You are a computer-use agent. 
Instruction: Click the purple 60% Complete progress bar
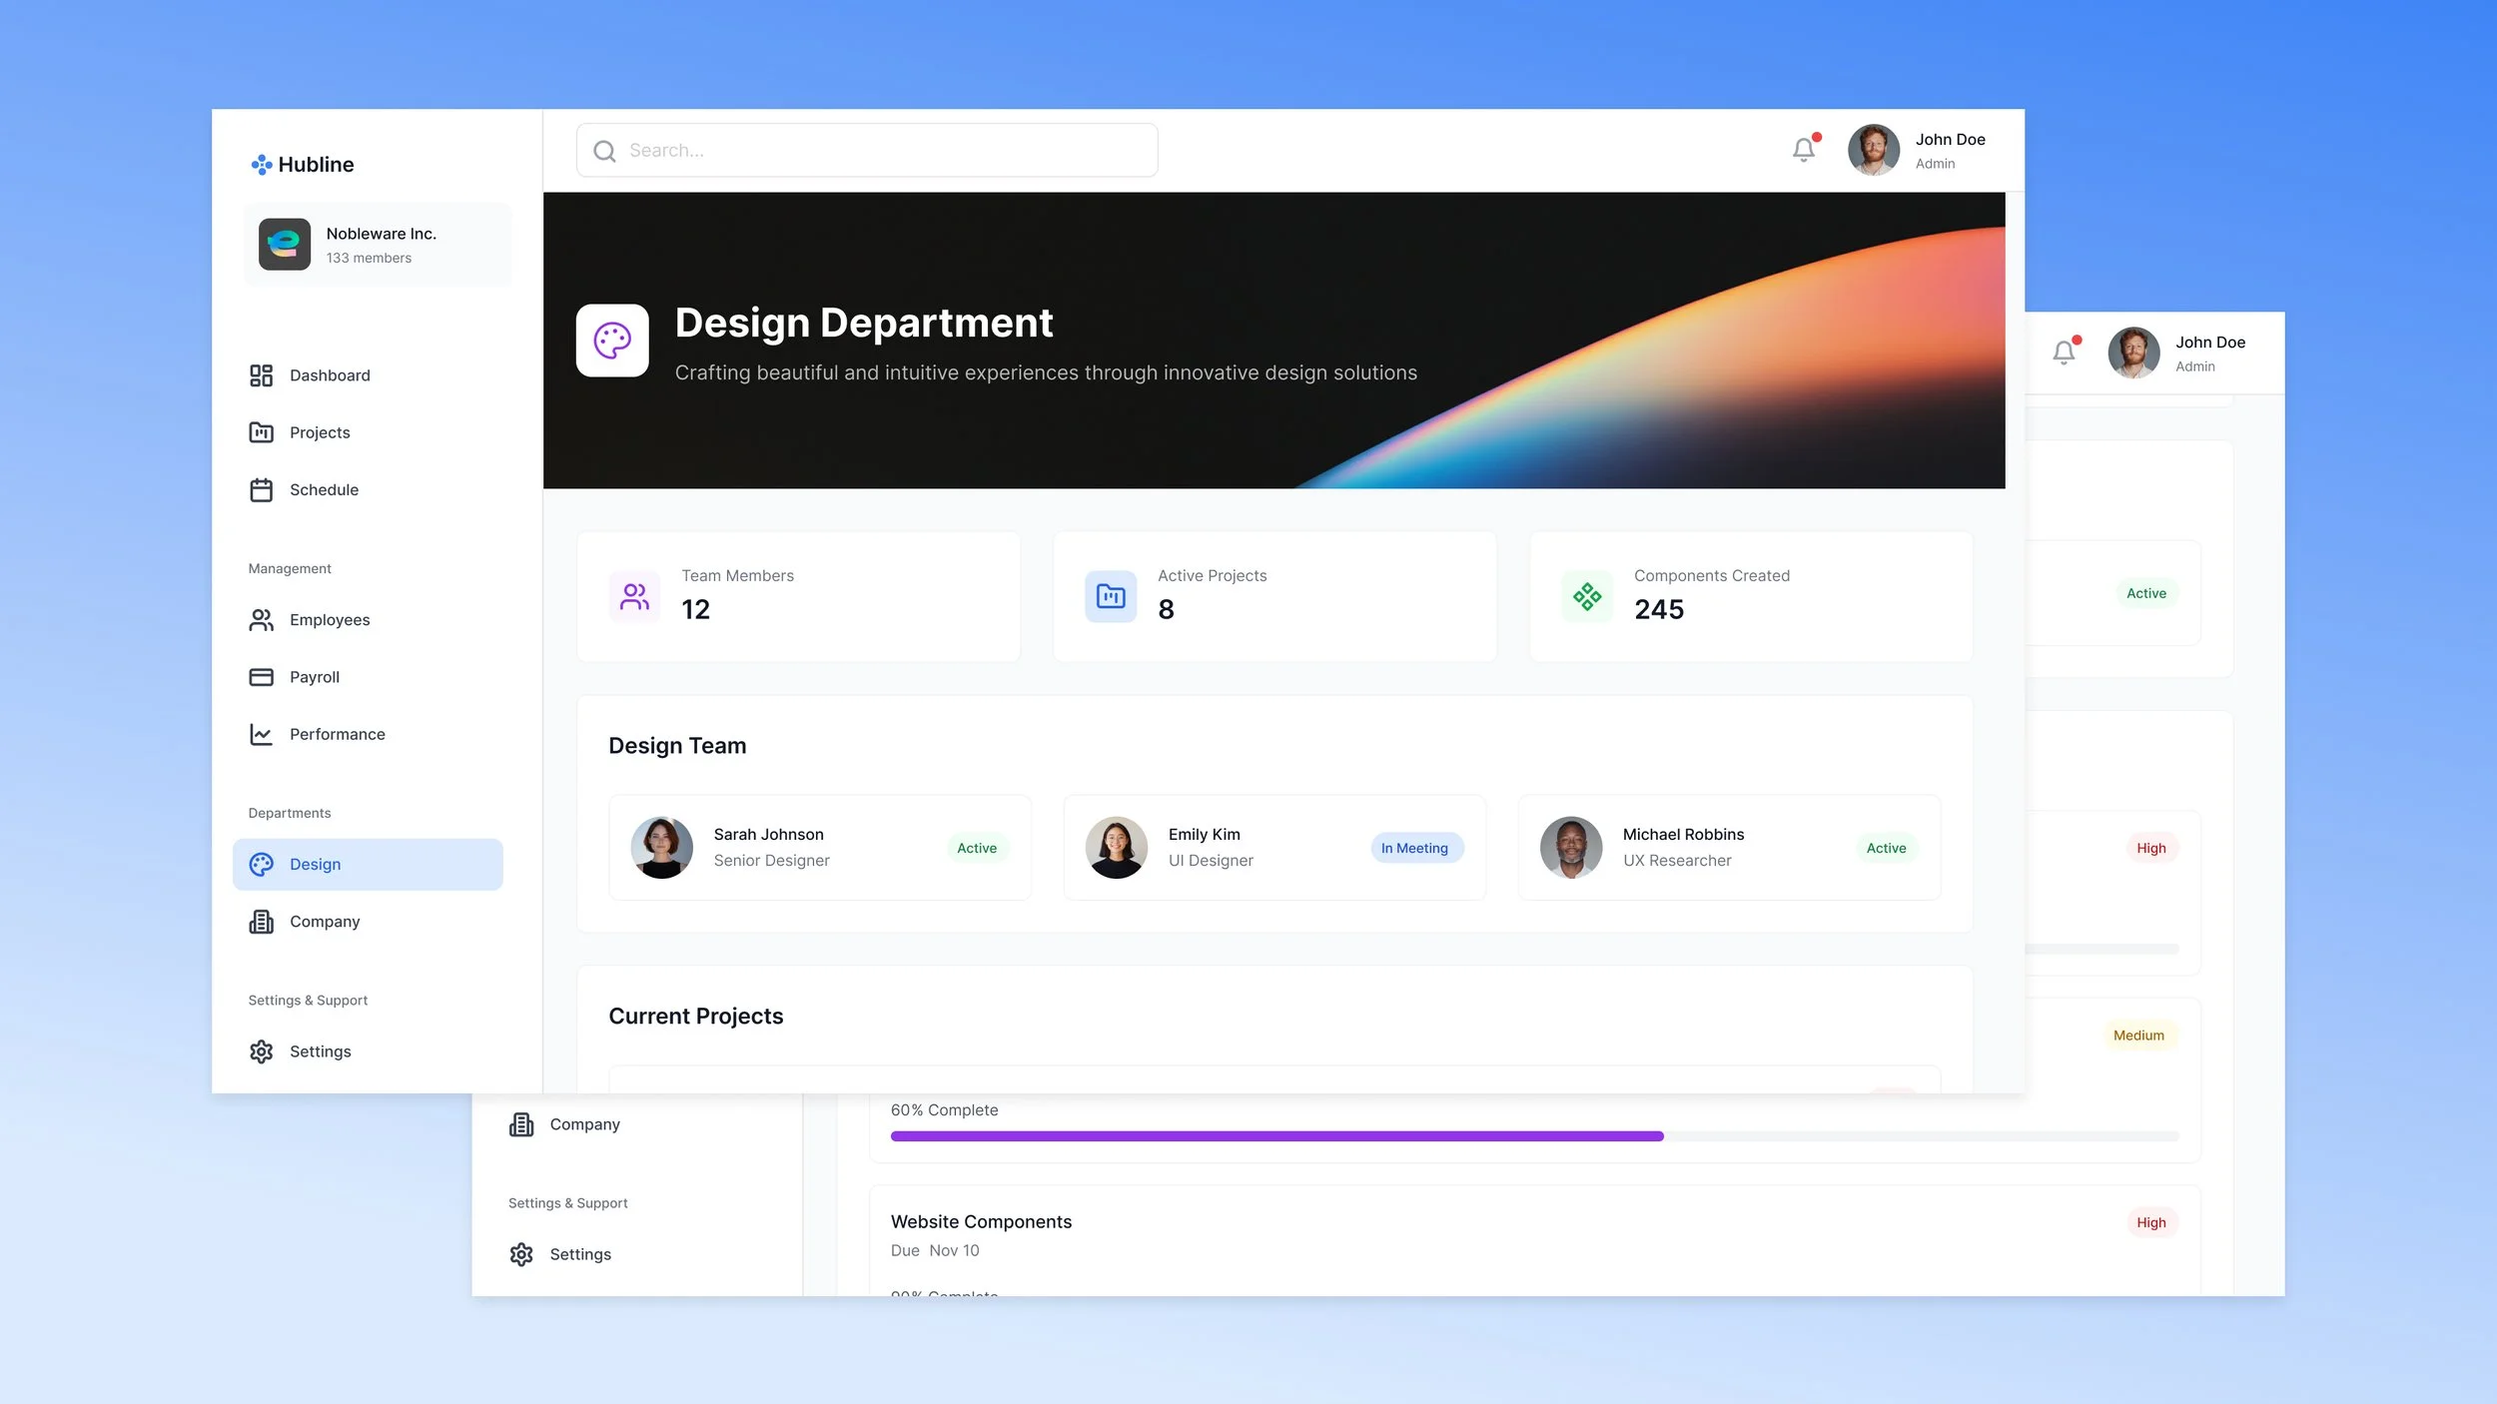(x=1276, y=1135)
